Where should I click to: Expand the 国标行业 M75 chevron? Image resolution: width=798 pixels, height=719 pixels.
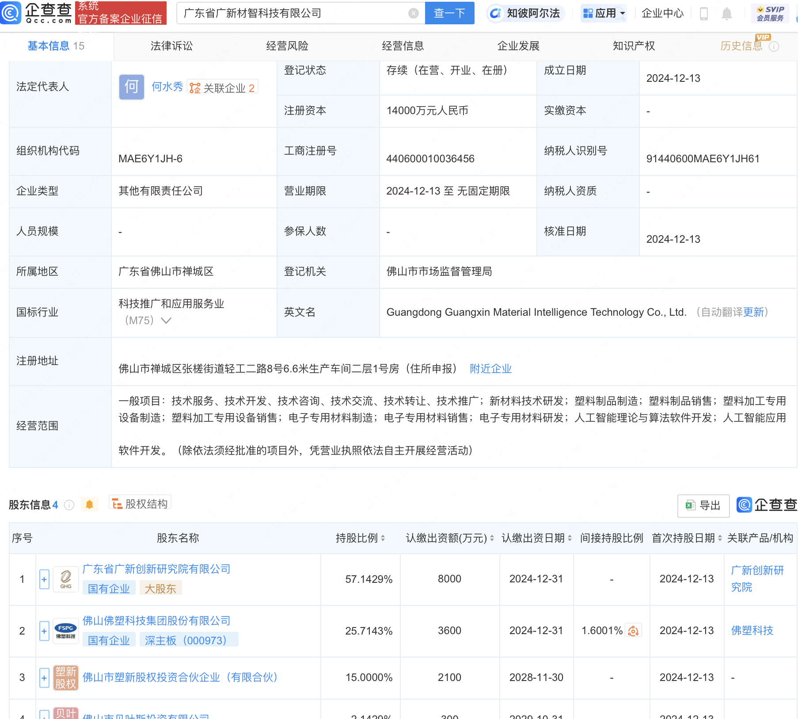166,321
